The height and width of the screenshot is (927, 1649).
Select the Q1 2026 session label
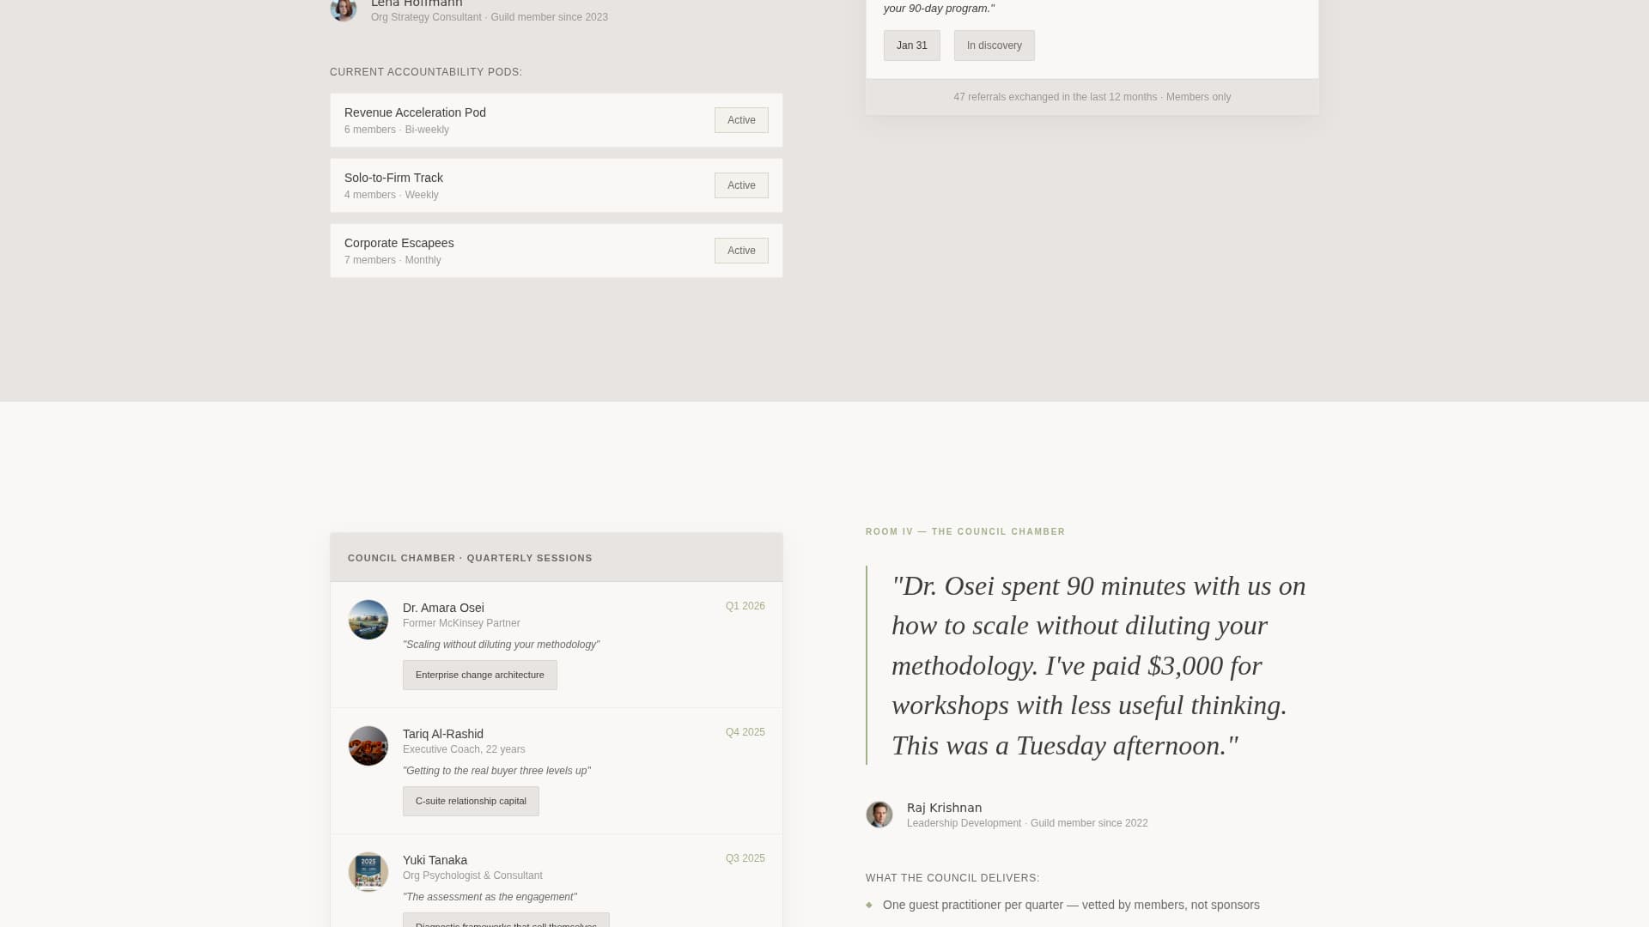coord(744,605)
